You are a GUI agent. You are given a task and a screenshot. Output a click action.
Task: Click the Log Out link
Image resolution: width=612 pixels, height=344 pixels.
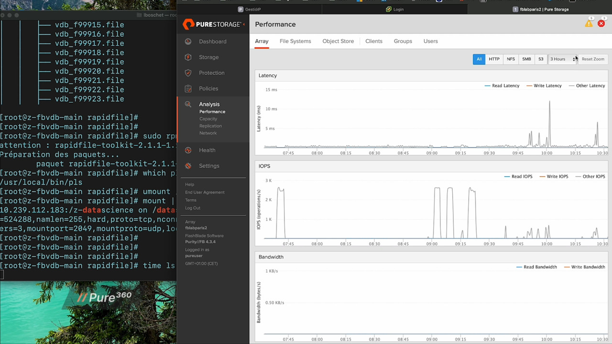click(x=192, y=208)
